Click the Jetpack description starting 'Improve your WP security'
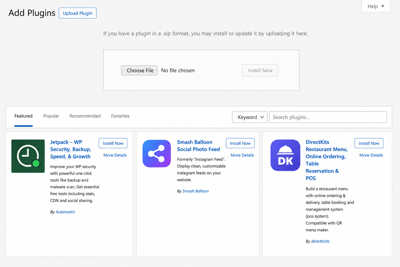The image size is (400, 267). point(75,184)
